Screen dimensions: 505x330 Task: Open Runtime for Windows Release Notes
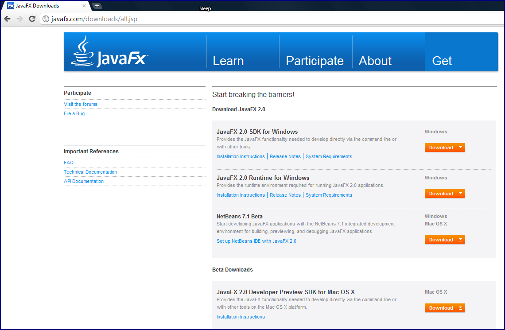coord(285,195)
